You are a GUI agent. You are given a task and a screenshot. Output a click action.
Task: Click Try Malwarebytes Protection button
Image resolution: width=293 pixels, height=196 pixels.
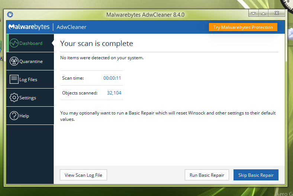[243, 27]
